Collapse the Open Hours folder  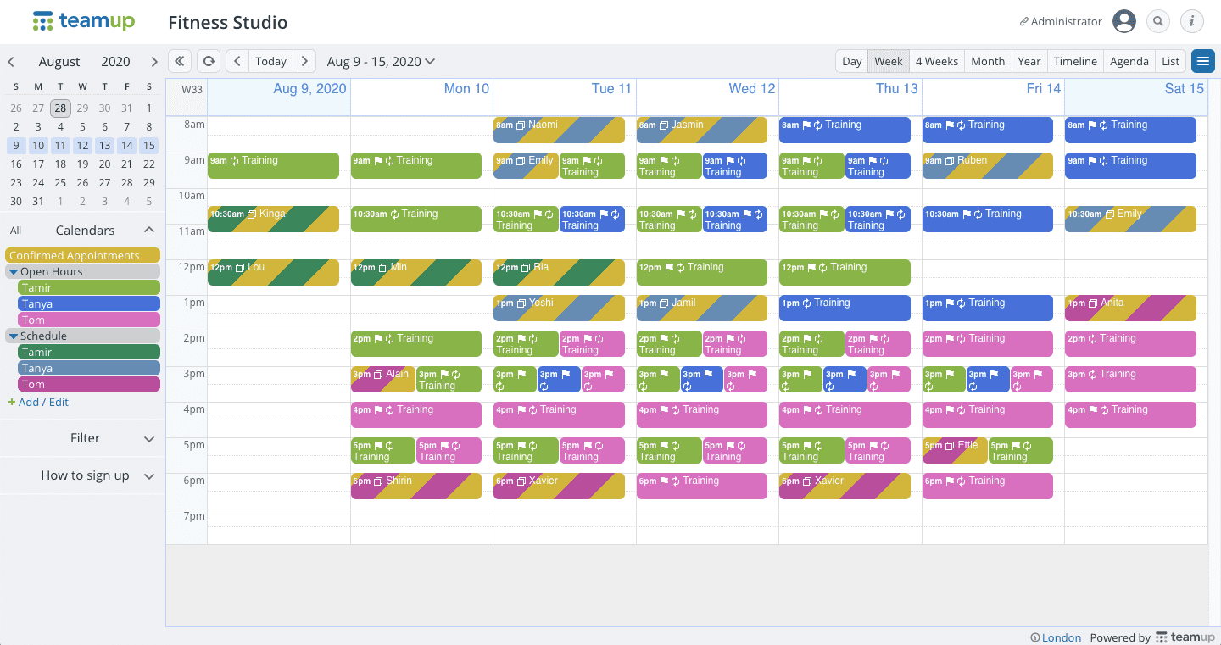(14, 272)
